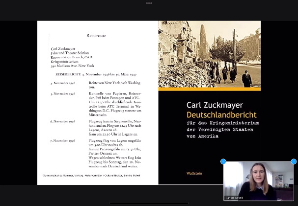Click the 'Wallstein' publisher label
Viewport: 298px width, 206px height.
194,173
